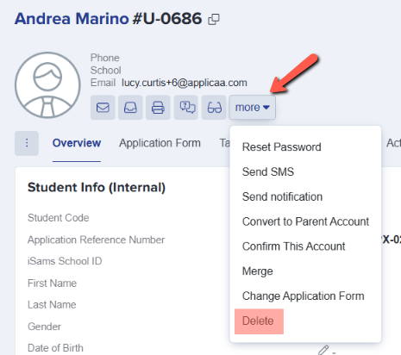
Task: Open the inbox tray icon button
Action: point(130,108)
